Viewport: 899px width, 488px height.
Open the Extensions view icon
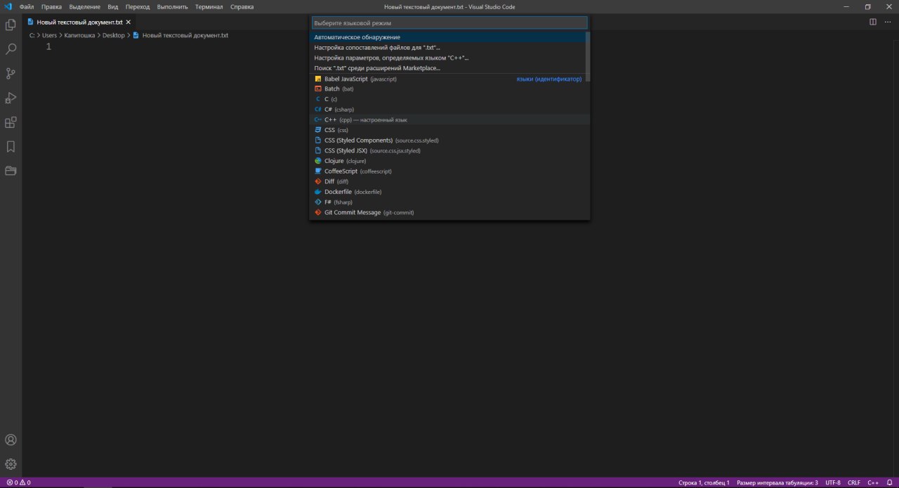click(x=11, y=122)
